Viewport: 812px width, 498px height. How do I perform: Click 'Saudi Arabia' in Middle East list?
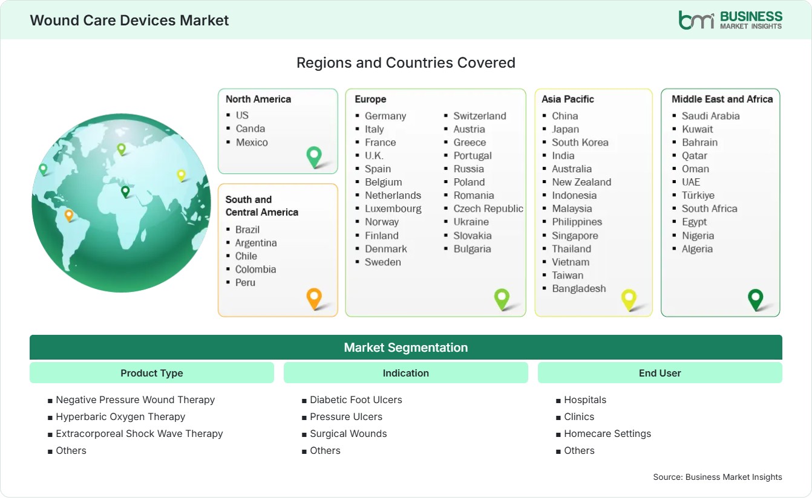coord(711,116)
